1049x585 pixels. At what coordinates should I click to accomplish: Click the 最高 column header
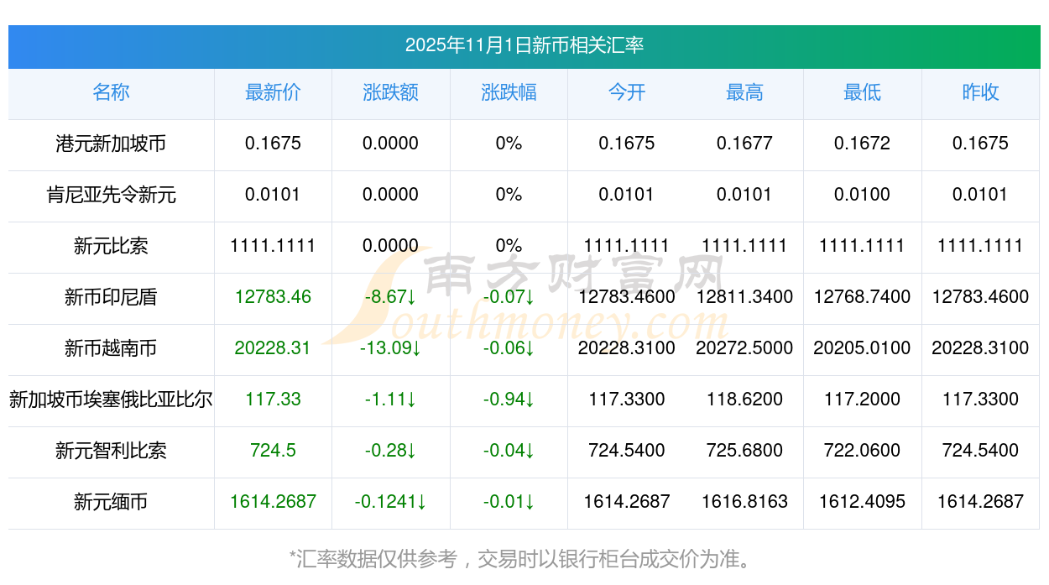pyautogui.click(x=744, y=93)
